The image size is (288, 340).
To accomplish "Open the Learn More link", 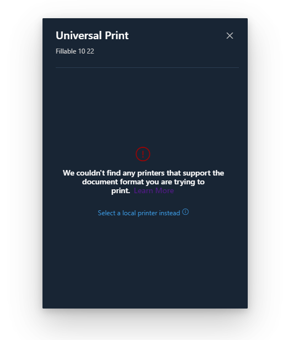I will click(154, 190).
